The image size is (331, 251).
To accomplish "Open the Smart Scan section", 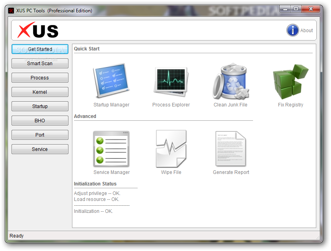I will 40,64.
